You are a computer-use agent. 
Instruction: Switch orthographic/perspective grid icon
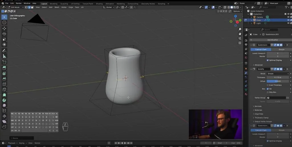[x=240, y=43]
